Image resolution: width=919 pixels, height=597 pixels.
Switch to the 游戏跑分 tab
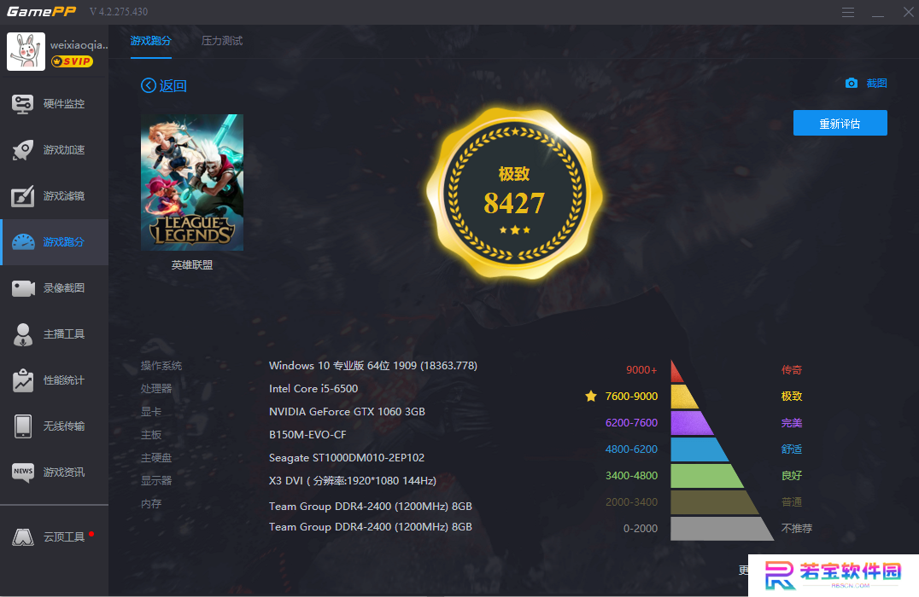point(150,41)
